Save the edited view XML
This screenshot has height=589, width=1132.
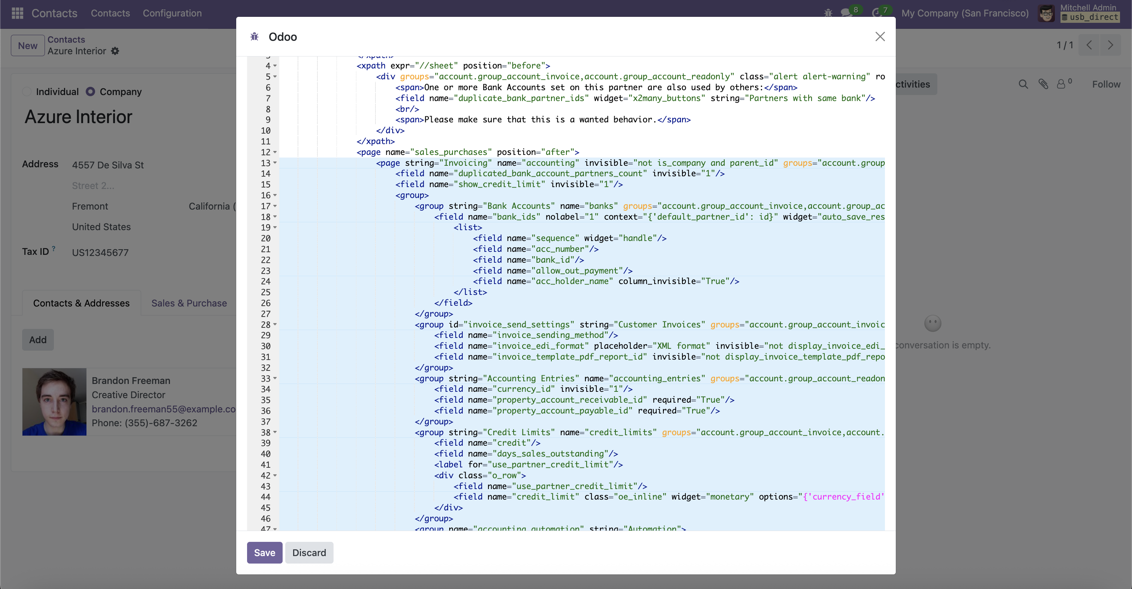coord(265,553)
